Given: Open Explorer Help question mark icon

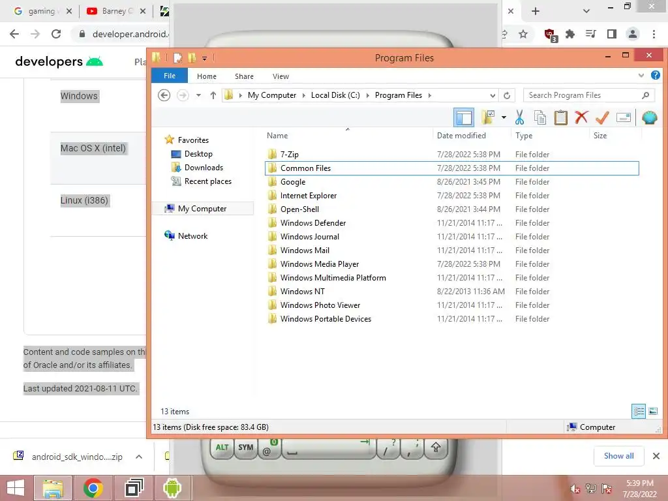Looking at the screenshot, I should pyautogui.click(x=656, y=76).
